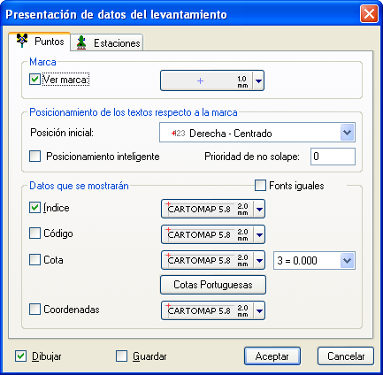Image resolution: width=383 pixels, height=375 pixels.
Task: Enable Posicionamiento inteligente checkbox
Action: pos(34,157)
